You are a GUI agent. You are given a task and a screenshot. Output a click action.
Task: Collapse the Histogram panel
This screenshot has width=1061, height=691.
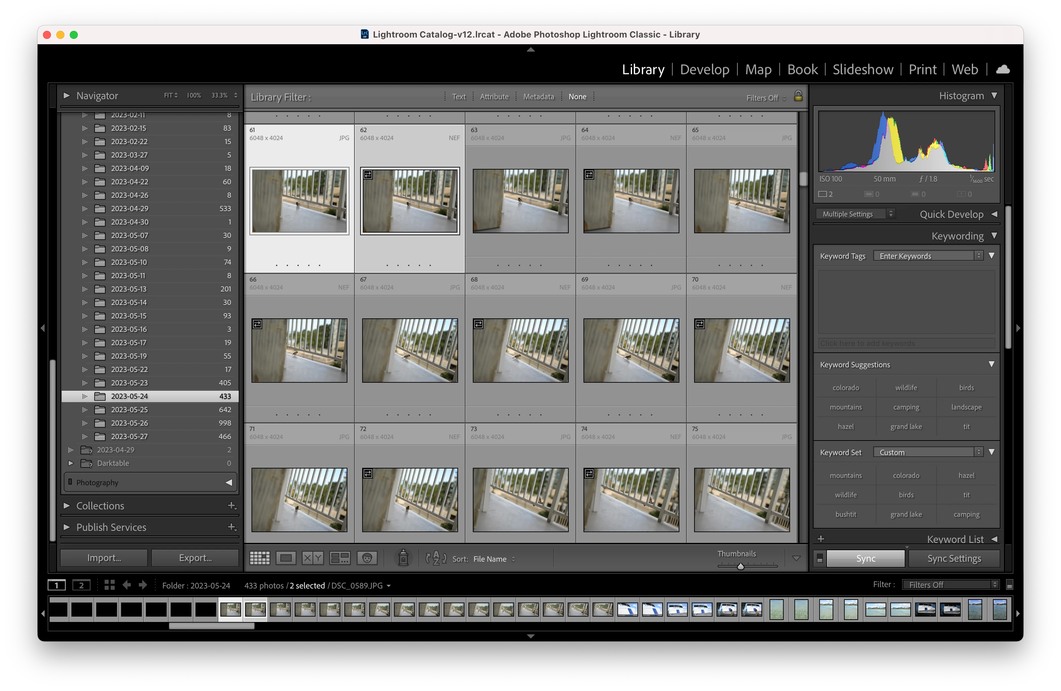pyautogui.click(x=995, y=96)
